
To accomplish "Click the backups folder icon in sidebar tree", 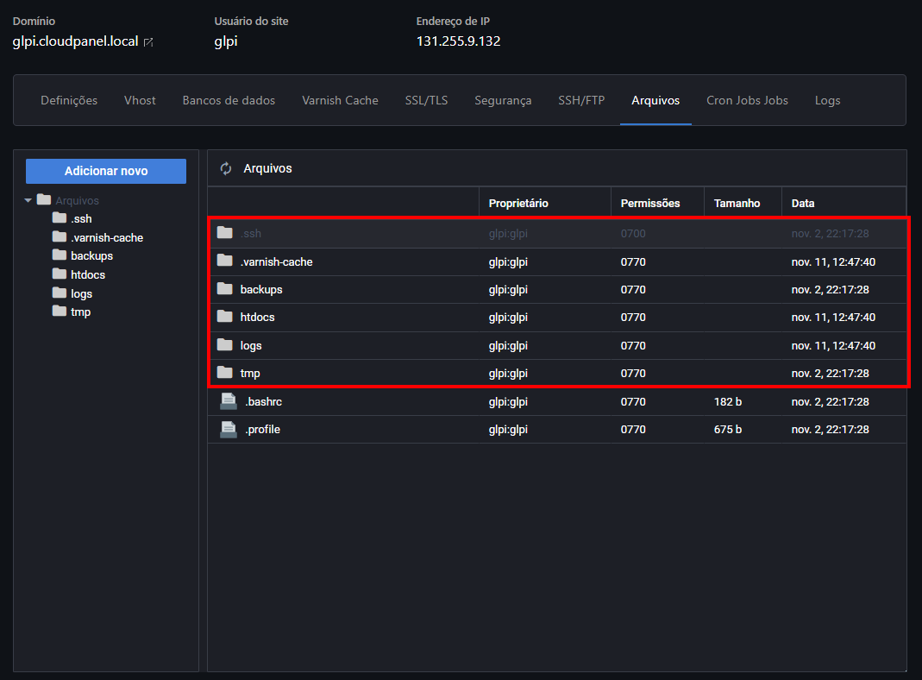I will [60, 255].
